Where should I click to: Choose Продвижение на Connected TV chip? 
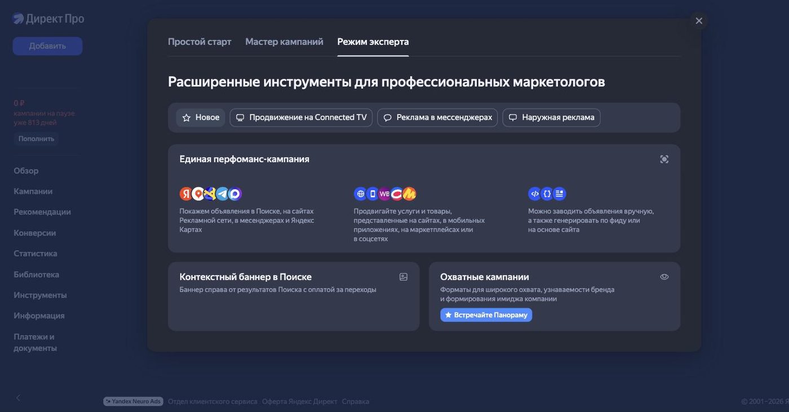[301, 118]
